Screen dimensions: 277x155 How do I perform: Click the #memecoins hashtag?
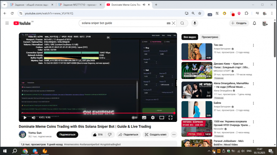pos(71,145)
